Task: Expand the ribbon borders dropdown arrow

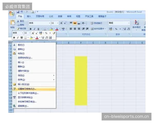Action: point(47,29)
